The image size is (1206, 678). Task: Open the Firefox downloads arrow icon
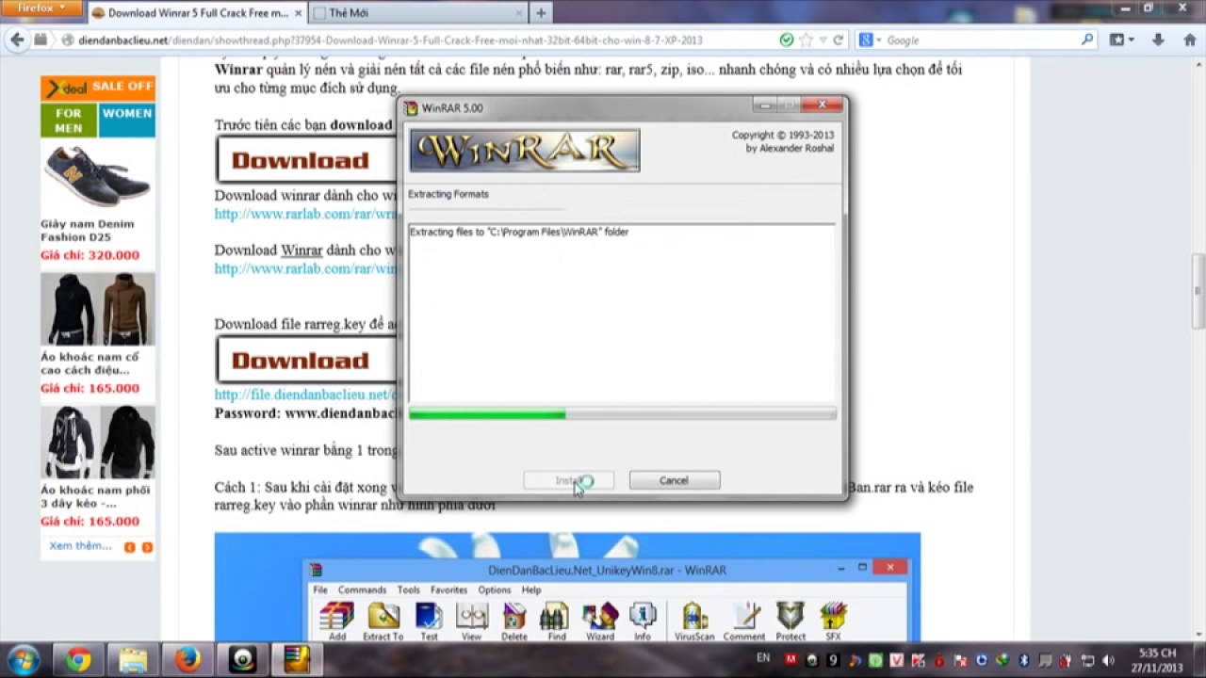point(1159,40)
